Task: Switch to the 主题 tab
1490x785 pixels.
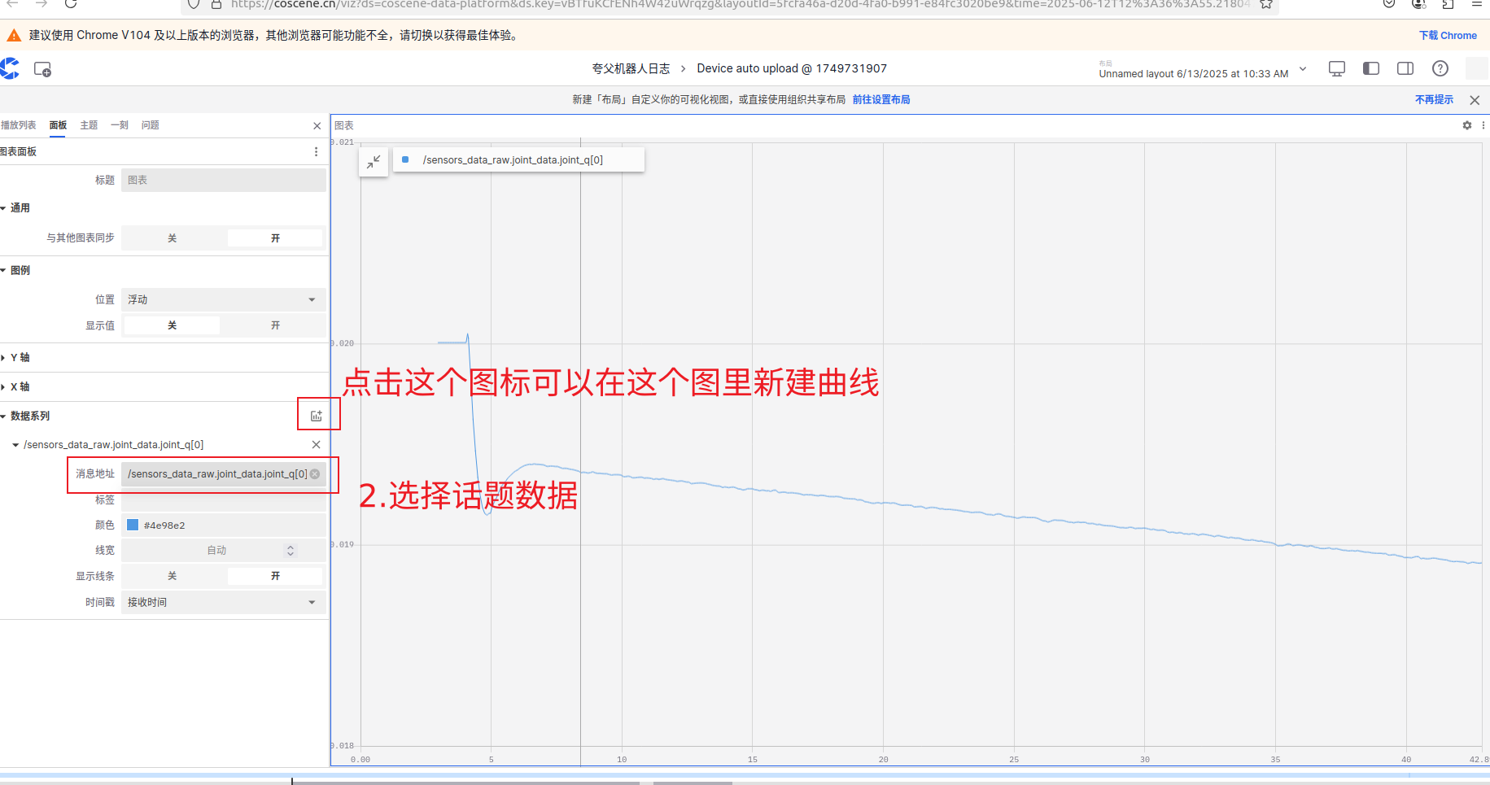Action: coord(89,125)
